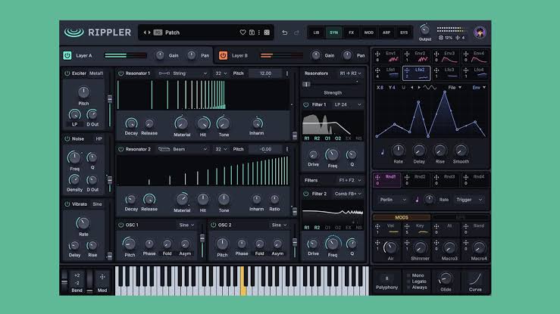560x314 pixels.
Task: Select the Env3 envelope slot
Action: point(446,56)
